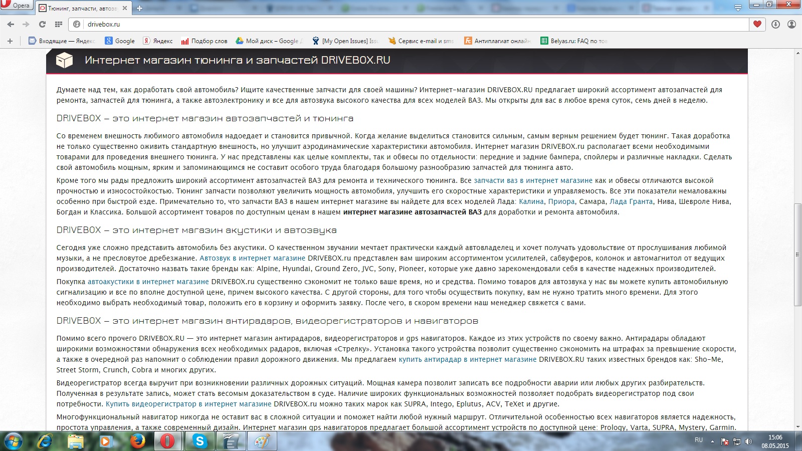
Task: Click heading about акустики и автозвука
Action: 196,230
